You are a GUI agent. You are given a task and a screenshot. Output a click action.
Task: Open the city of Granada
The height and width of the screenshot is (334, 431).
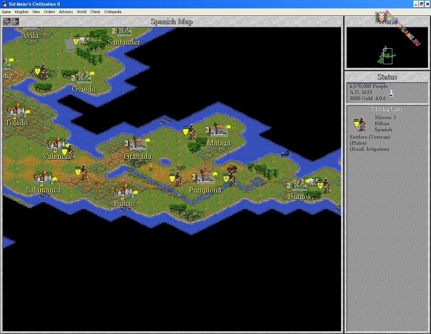(x=138, y=143)
